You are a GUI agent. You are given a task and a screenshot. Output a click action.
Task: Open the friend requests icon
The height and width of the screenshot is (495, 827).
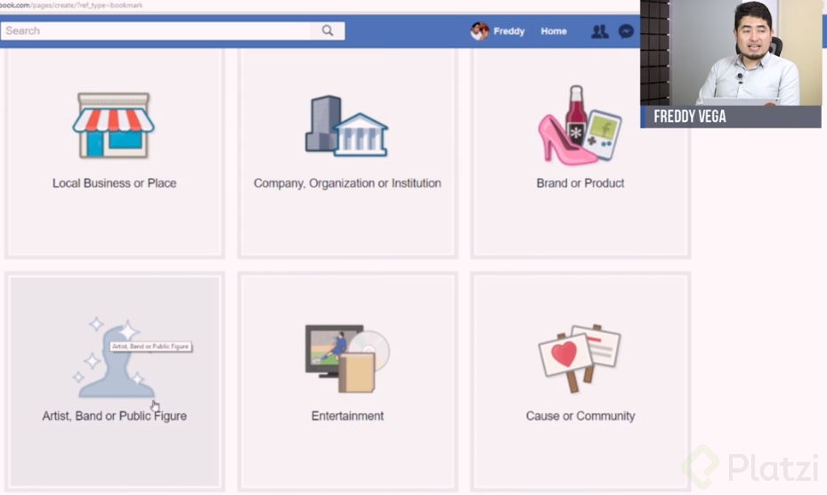click(x=600, y=32)
